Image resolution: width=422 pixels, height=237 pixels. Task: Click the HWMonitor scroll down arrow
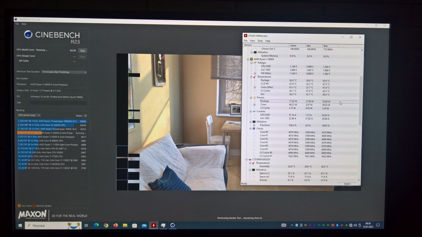[359, 180]
